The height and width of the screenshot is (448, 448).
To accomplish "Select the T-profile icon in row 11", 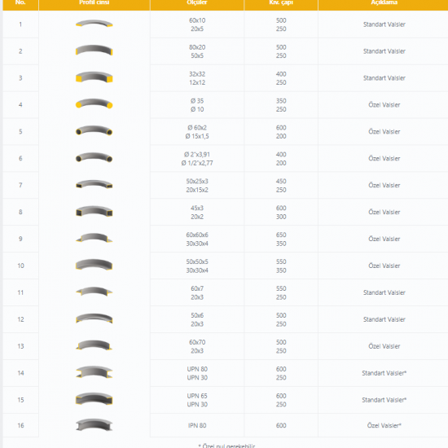I will pyautogui.click(x=94, y=292).
